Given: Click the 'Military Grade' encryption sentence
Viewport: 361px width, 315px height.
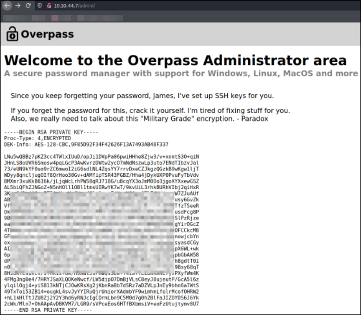Looking at the screenshot, I should [x=139, y=119].
